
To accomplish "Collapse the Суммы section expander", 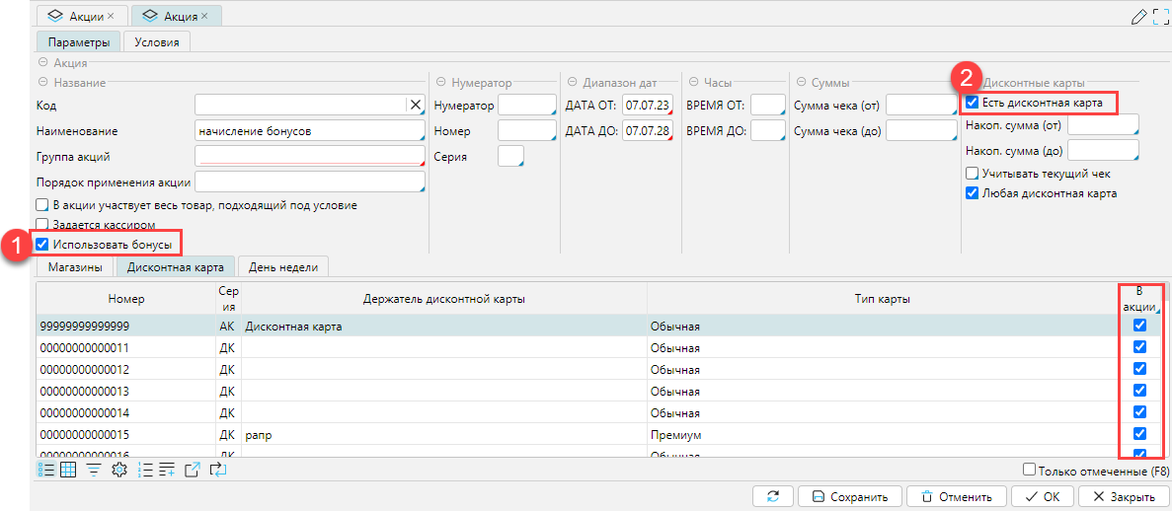I will pos(801,83).
